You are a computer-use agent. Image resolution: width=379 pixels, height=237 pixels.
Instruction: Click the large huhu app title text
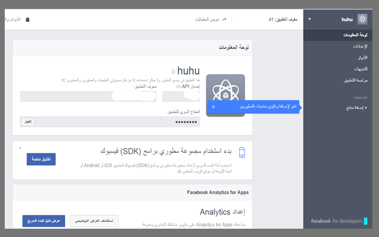188,71
